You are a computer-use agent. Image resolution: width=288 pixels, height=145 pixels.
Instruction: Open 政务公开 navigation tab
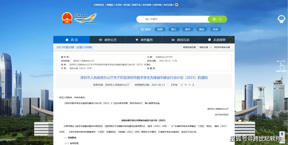pos(108,40)
